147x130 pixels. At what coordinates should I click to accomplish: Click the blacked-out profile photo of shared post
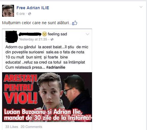(x=11, y=37)
